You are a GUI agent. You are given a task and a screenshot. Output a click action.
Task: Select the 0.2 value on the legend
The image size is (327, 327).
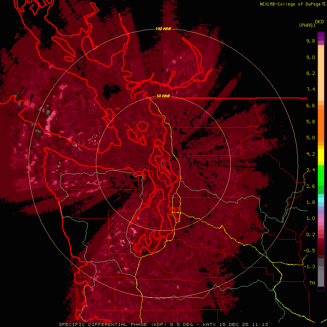(x=311, y=235)
